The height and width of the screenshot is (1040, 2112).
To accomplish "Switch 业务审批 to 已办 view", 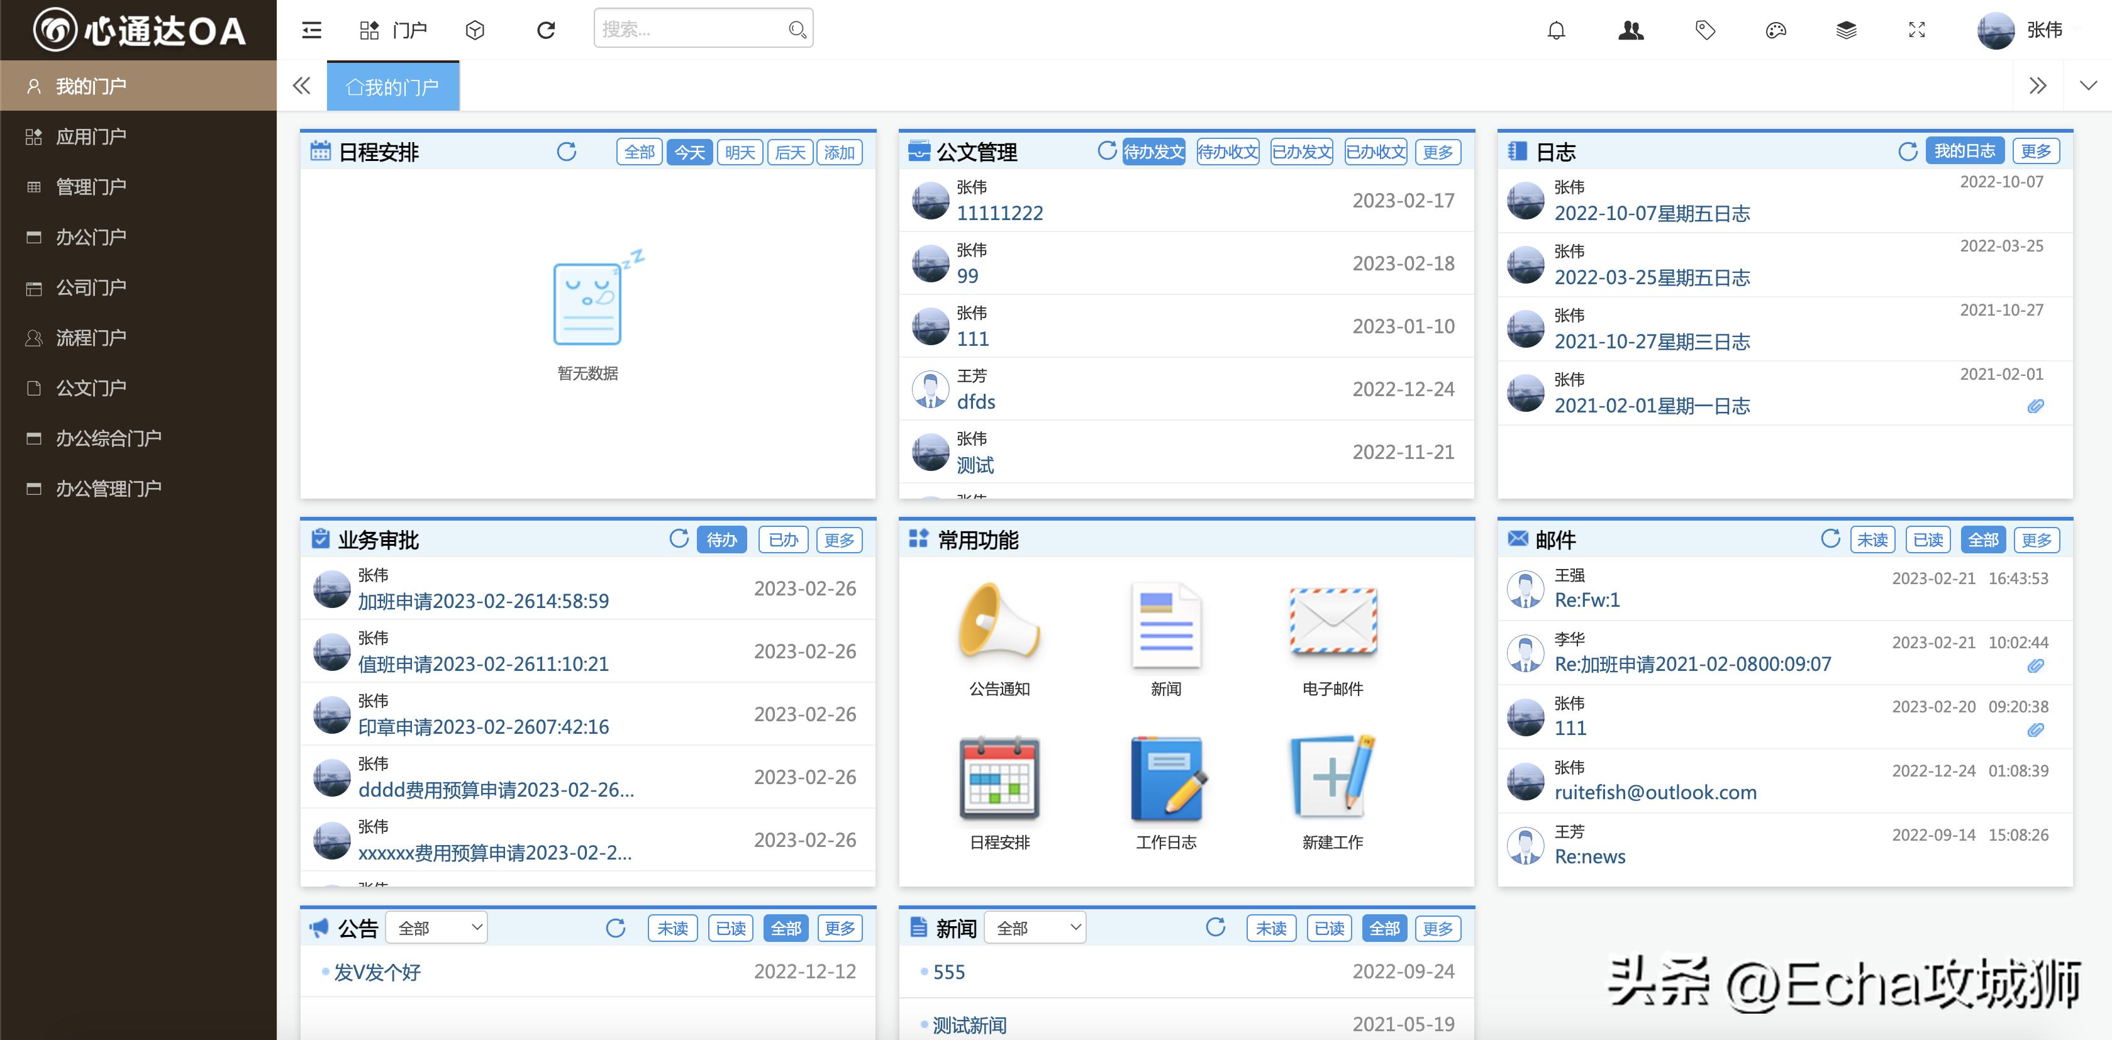I will pyautogui.click(x=783, y=539).
